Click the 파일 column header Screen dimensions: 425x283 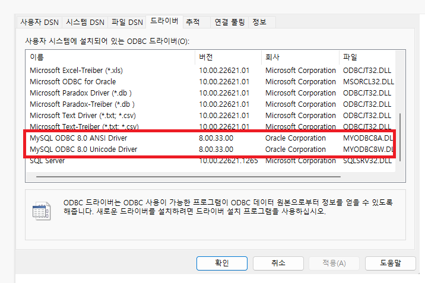point(367,57)
